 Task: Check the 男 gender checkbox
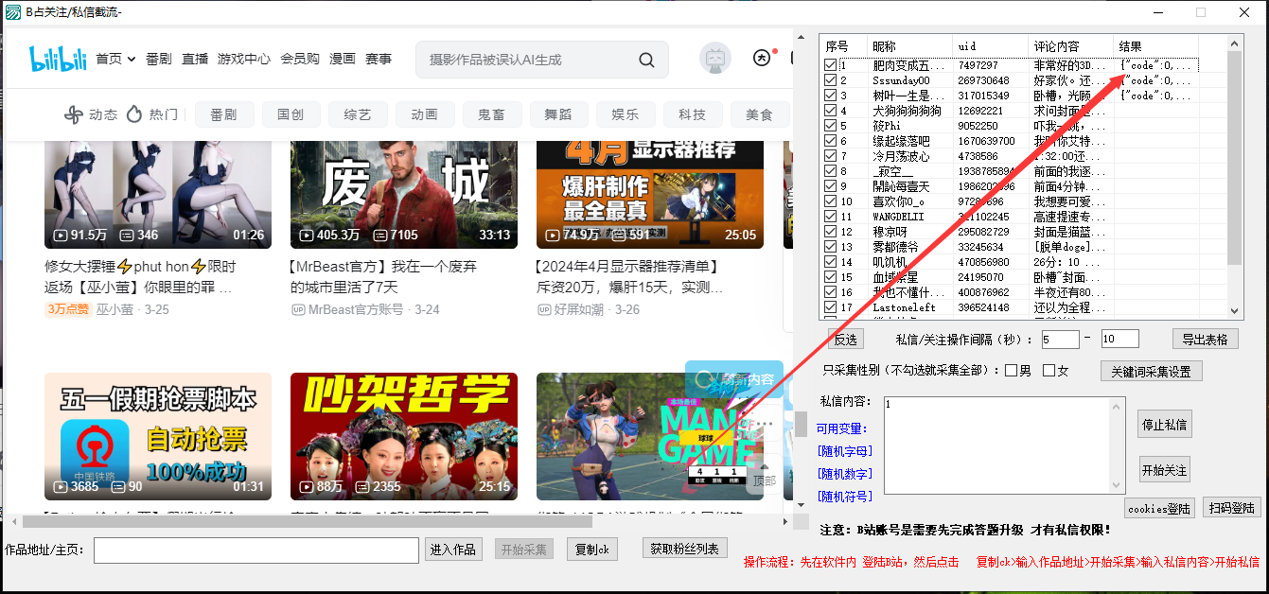point(1012,370)
